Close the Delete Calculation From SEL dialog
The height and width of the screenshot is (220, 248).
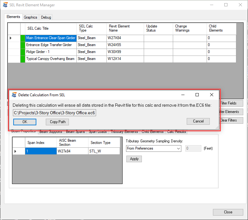[211, 95]
